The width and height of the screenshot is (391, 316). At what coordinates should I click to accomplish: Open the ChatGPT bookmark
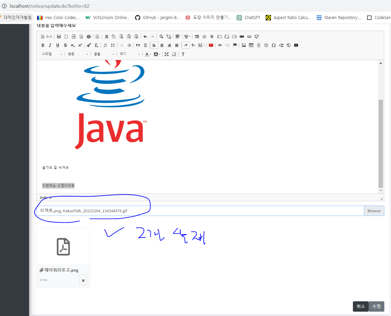[248, 17]
